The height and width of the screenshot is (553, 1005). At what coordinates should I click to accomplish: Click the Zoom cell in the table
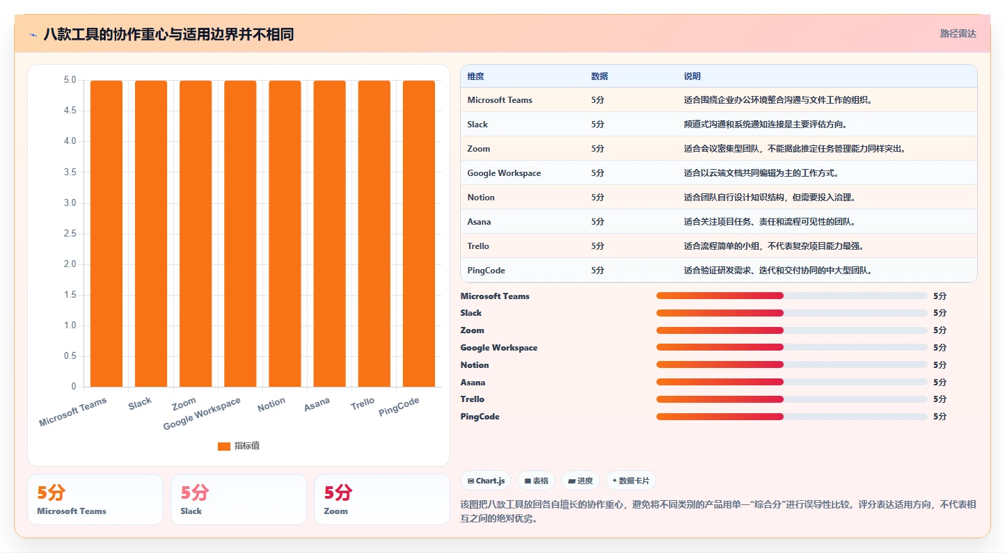479,149
